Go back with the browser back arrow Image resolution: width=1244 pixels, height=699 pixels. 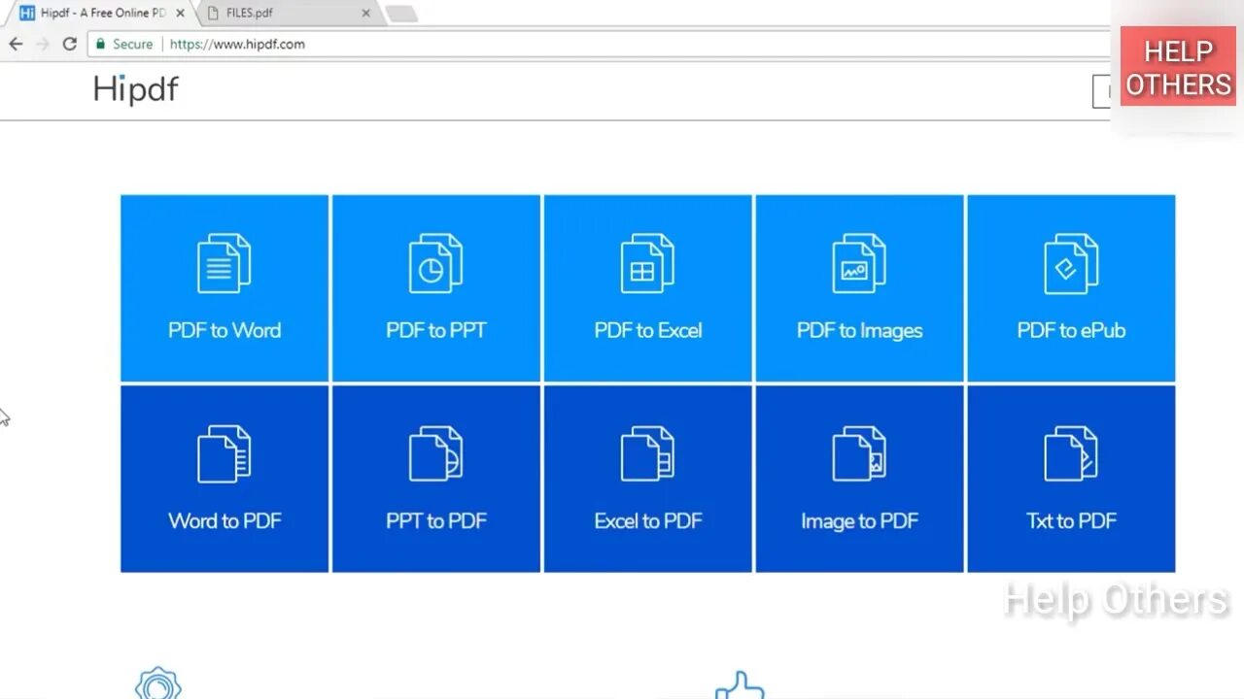[x=16, y=44]
